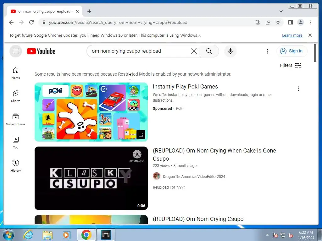
Task: Open the Chrome profile avatar
Action: (x=300, y=22)
